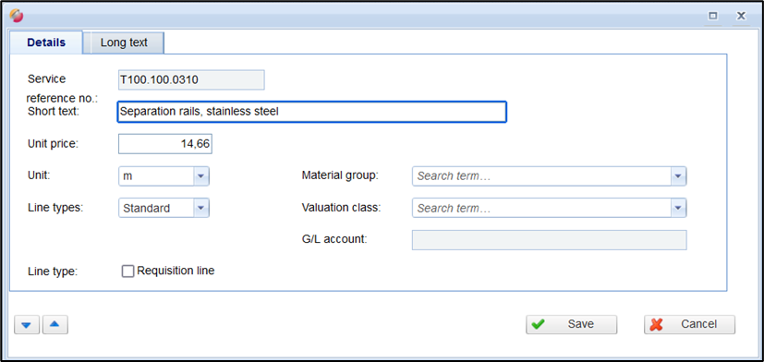Click the application logo icon in title bar

coord(16,16)
